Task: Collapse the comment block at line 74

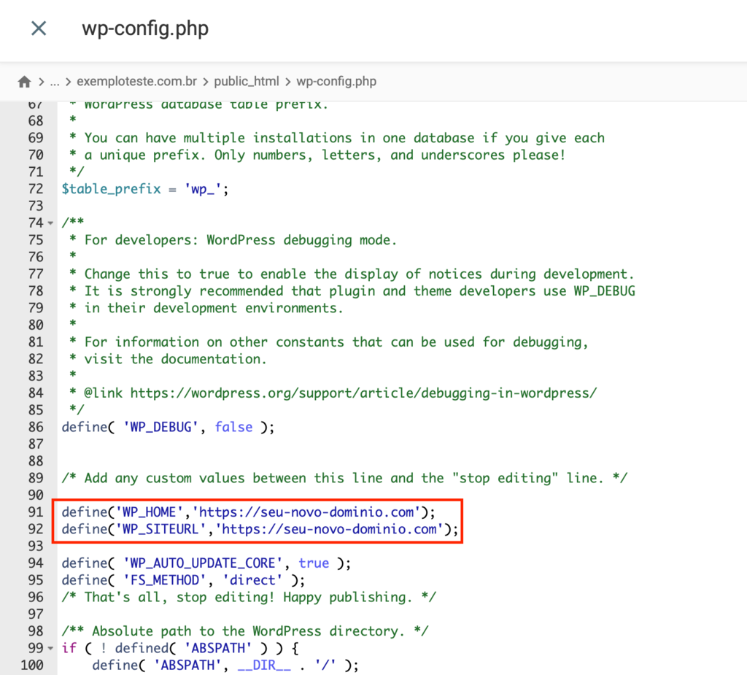Action: coord(50,223)
